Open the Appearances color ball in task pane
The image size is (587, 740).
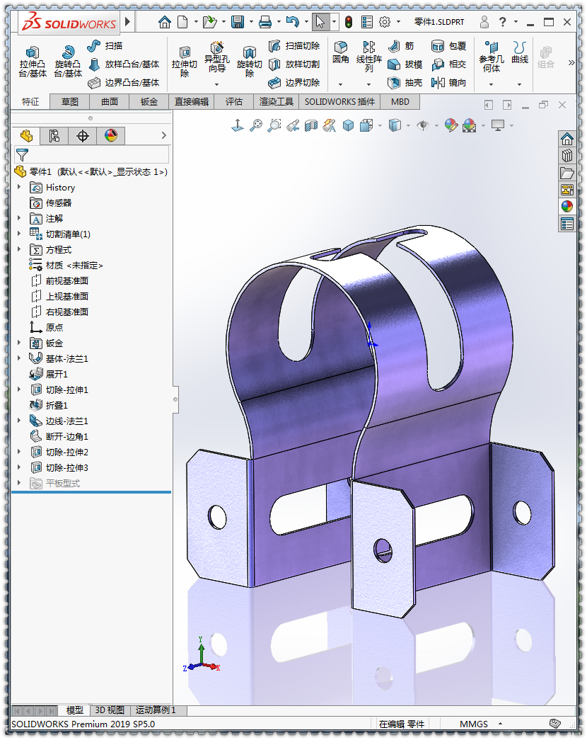coord(566,206)
